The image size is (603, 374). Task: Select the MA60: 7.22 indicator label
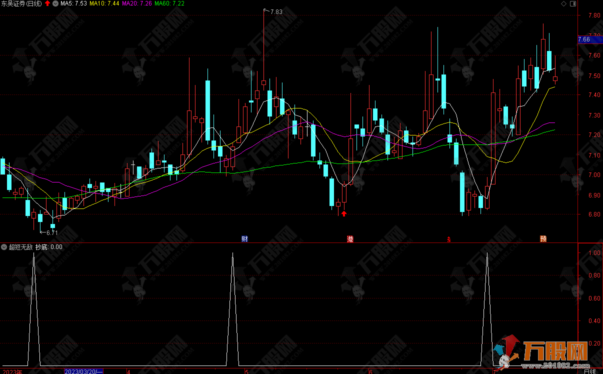coord(169,3)
